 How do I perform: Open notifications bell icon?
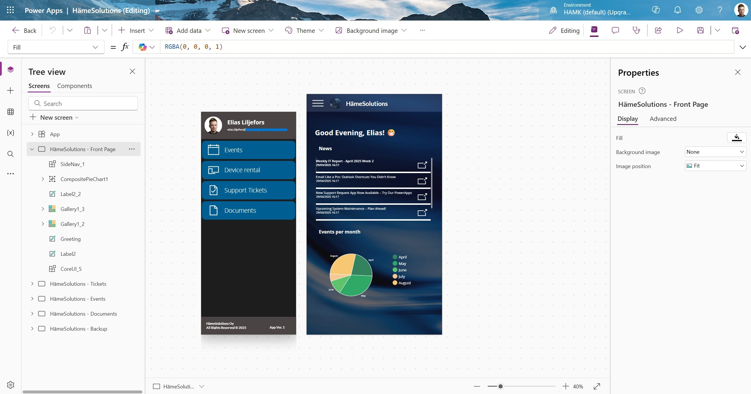click(x=677, y=10)
